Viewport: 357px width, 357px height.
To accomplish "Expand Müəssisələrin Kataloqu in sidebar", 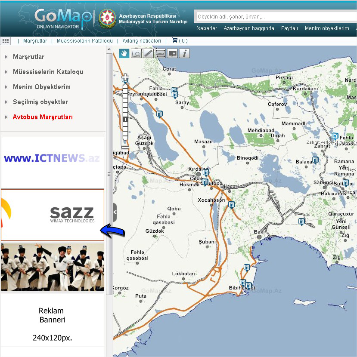I will (48, 72).
